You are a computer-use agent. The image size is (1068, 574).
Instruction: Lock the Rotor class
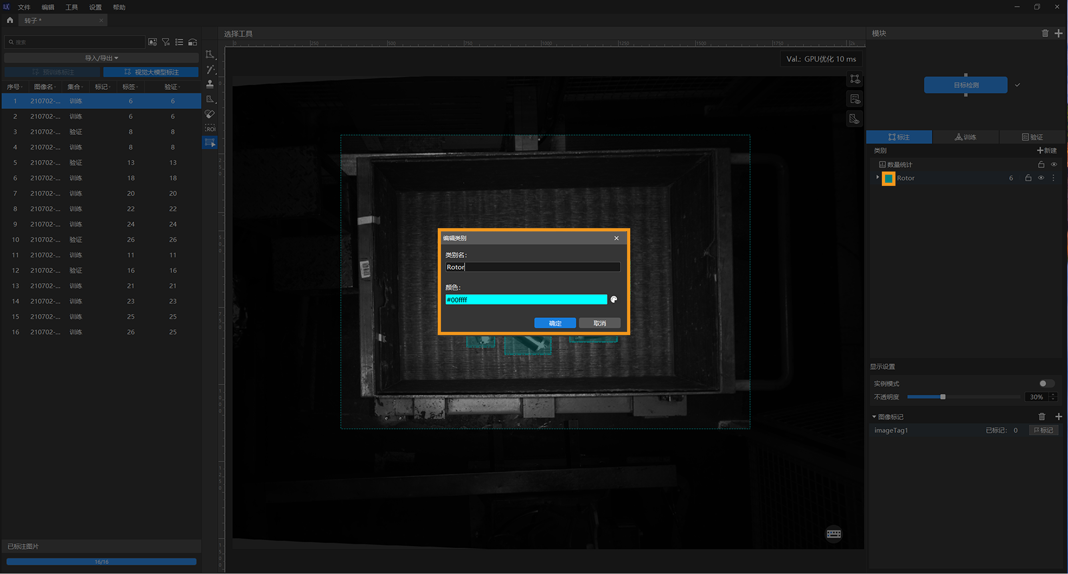point(1028,178)
